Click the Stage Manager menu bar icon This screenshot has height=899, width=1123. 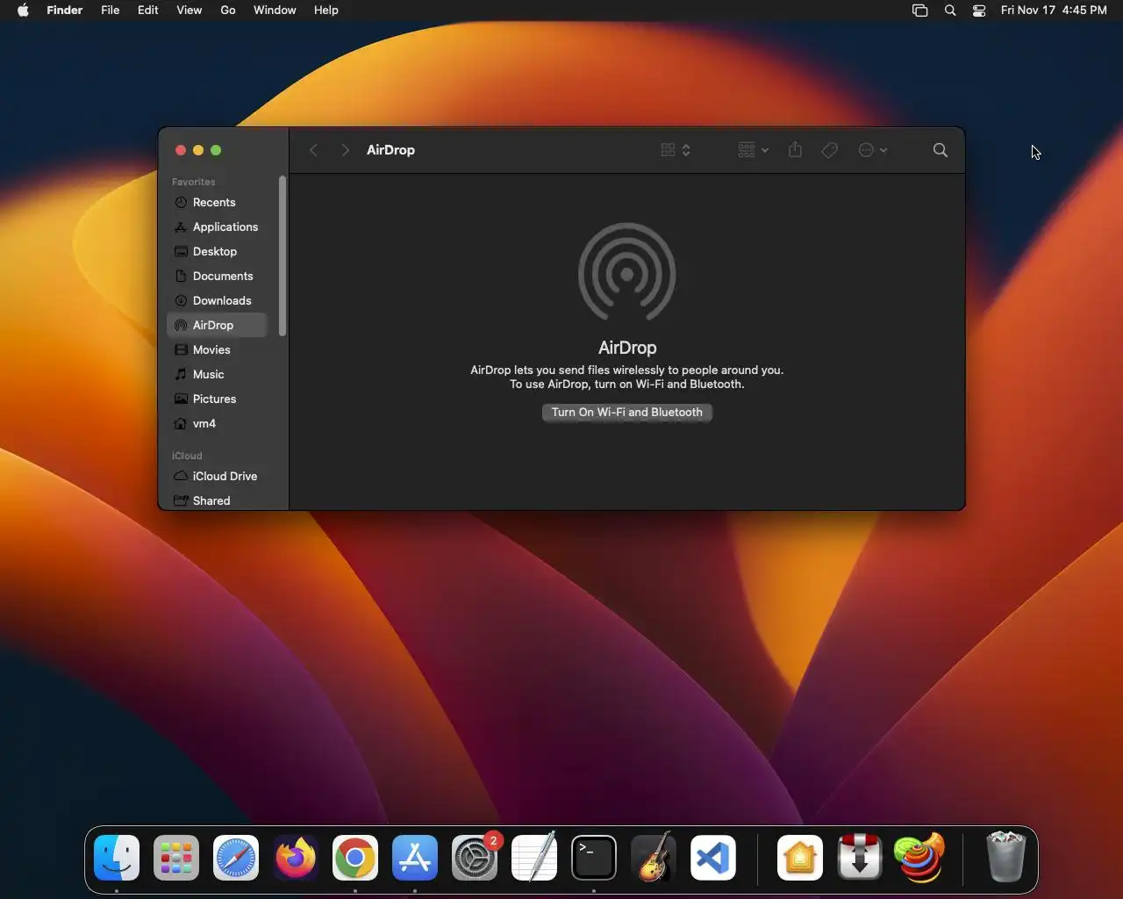coord(919,11)
